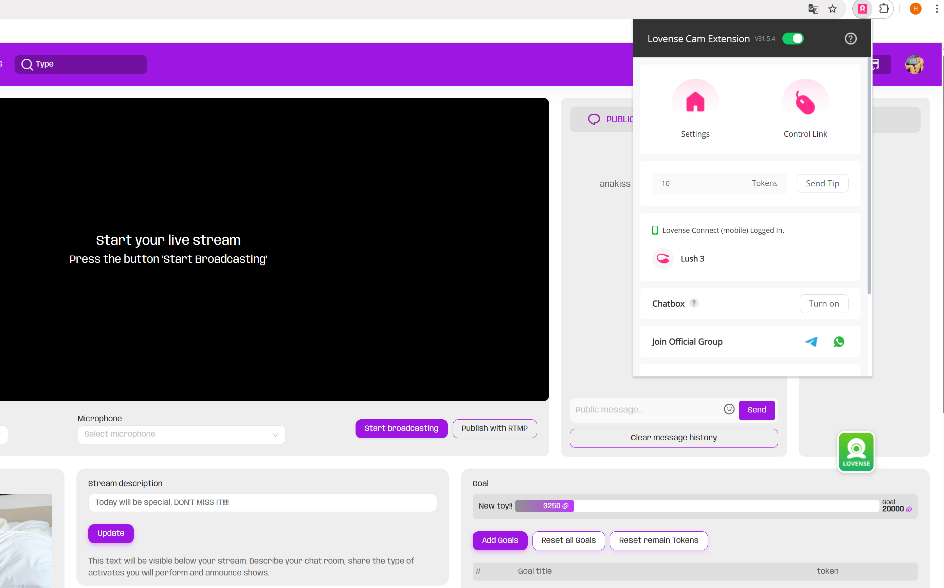Open the Chrome extensions puzzle icon

click(884, 9)
